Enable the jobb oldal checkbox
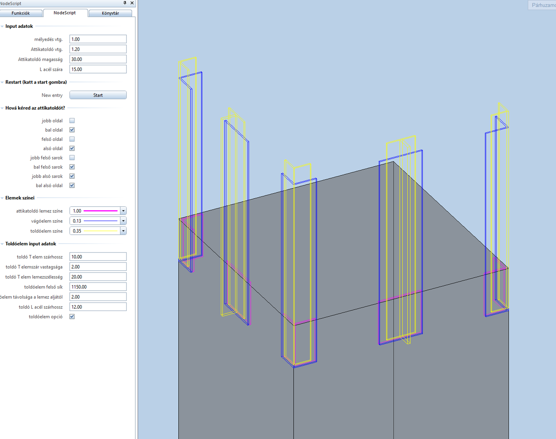 (x=72, y=121)
